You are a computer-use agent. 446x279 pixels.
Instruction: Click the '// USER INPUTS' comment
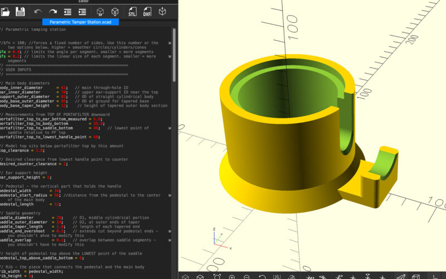[x=16, y=70]
